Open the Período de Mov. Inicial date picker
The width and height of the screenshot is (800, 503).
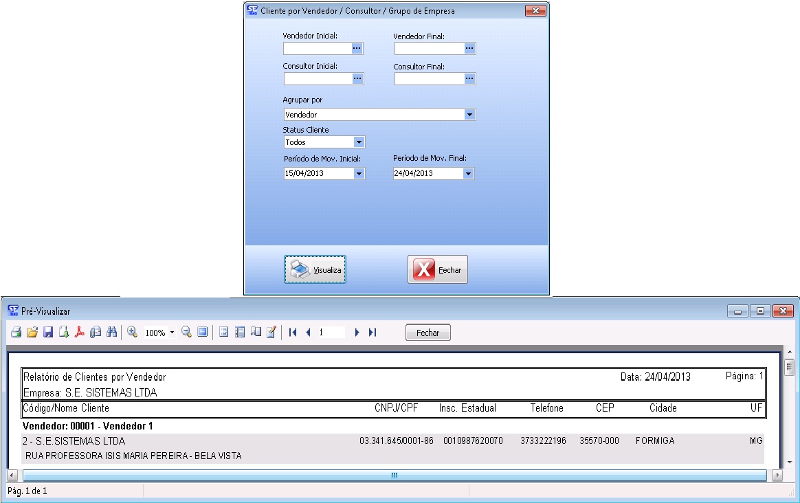pyautogui.click(x=359, y=174)
